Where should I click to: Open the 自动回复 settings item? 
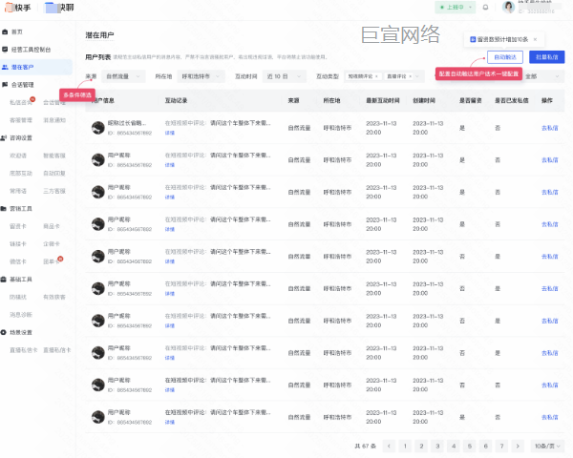(x=54, y=173)
